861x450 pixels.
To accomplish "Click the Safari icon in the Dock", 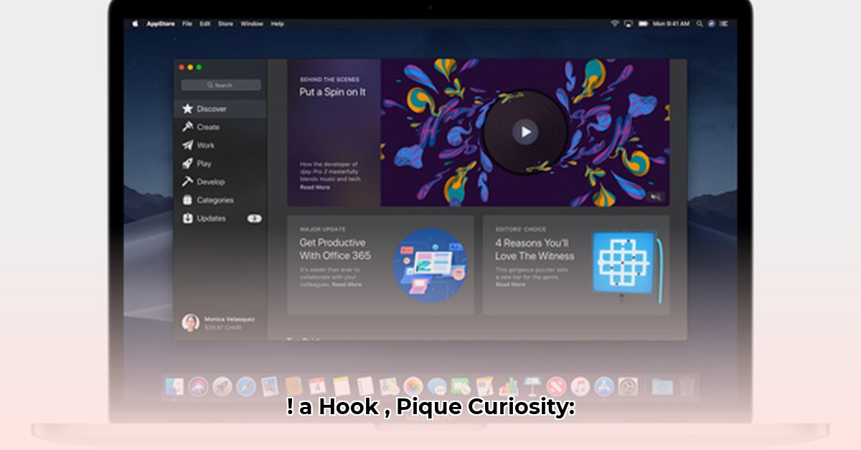I will (246, 387).
